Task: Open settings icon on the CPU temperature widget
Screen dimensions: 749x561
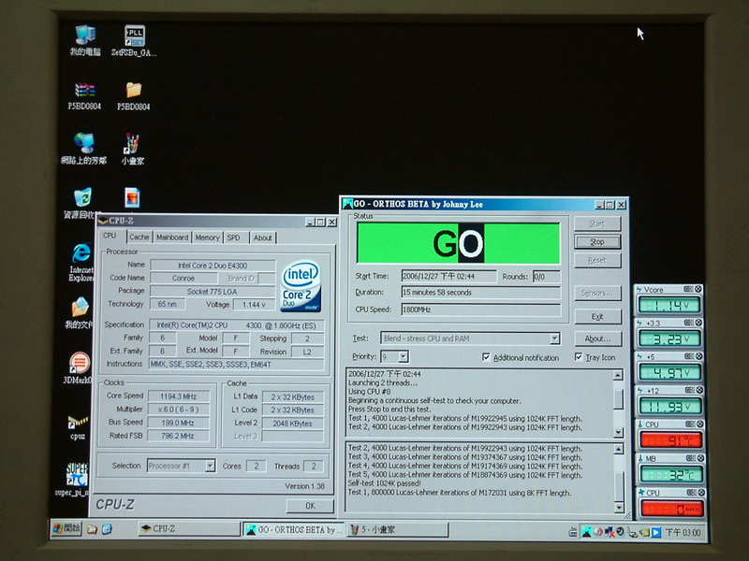Action: [690, 424]
